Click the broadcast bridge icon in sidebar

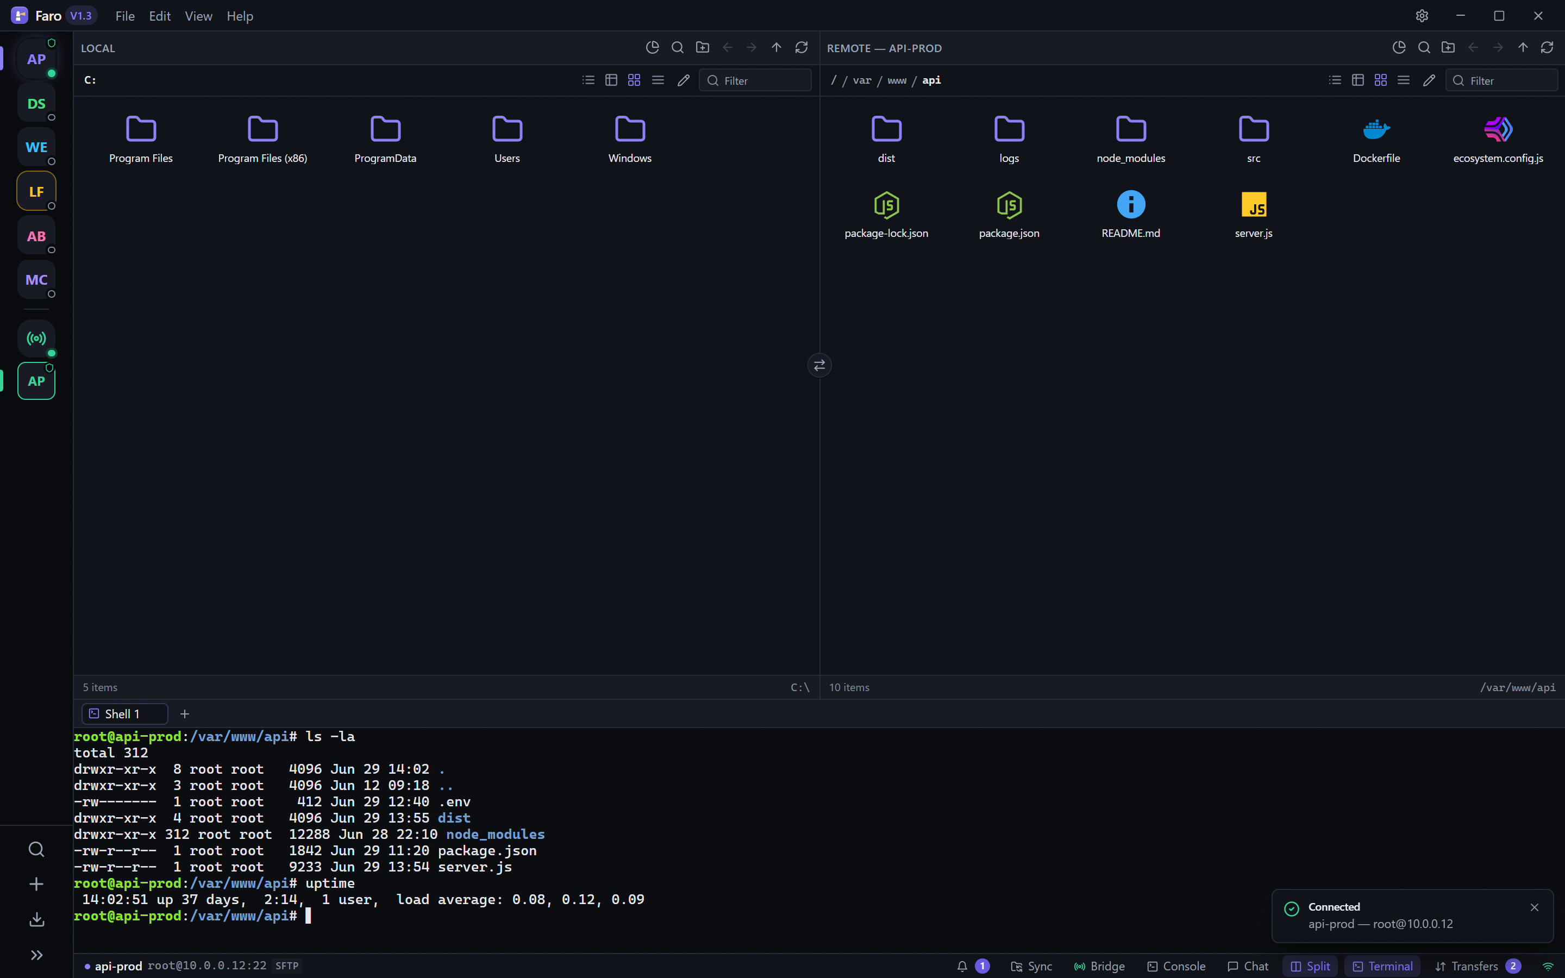pos(36,338)
